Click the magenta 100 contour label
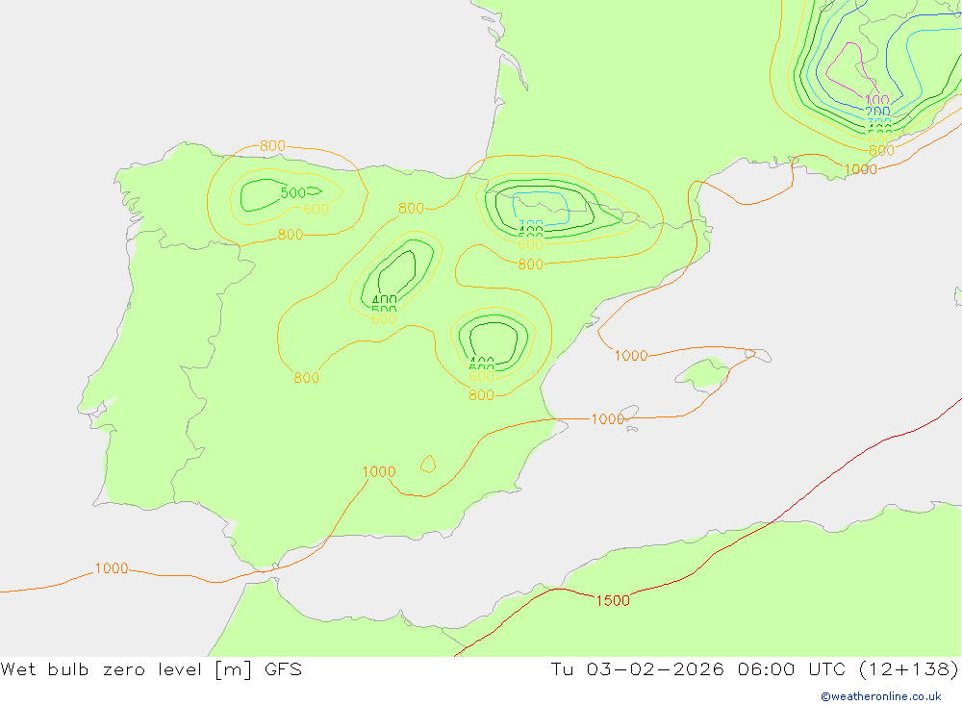This screenshot has width=962, height=705. click(x=876, y=100)
